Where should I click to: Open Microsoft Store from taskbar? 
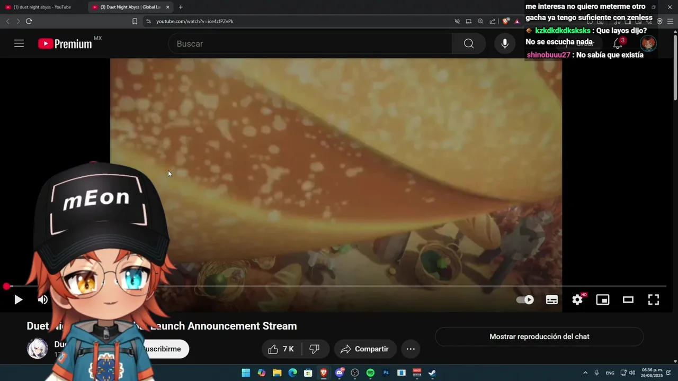[x=308, y=373]
